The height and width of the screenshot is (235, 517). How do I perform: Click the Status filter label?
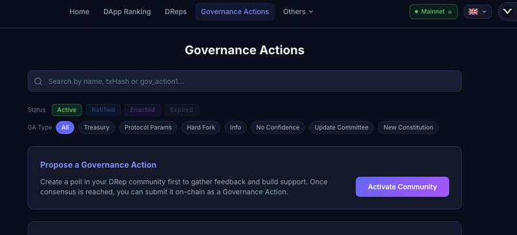[x=37, y=110]
